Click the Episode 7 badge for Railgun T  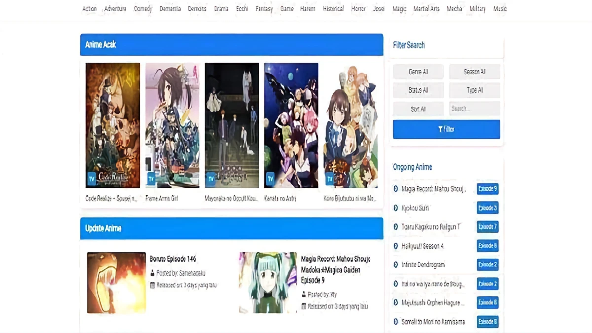pyautogui.click(x=487, y=227)
